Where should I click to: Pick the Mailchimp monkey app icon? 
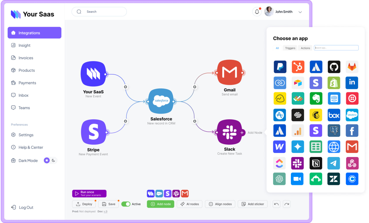[316, 115]
